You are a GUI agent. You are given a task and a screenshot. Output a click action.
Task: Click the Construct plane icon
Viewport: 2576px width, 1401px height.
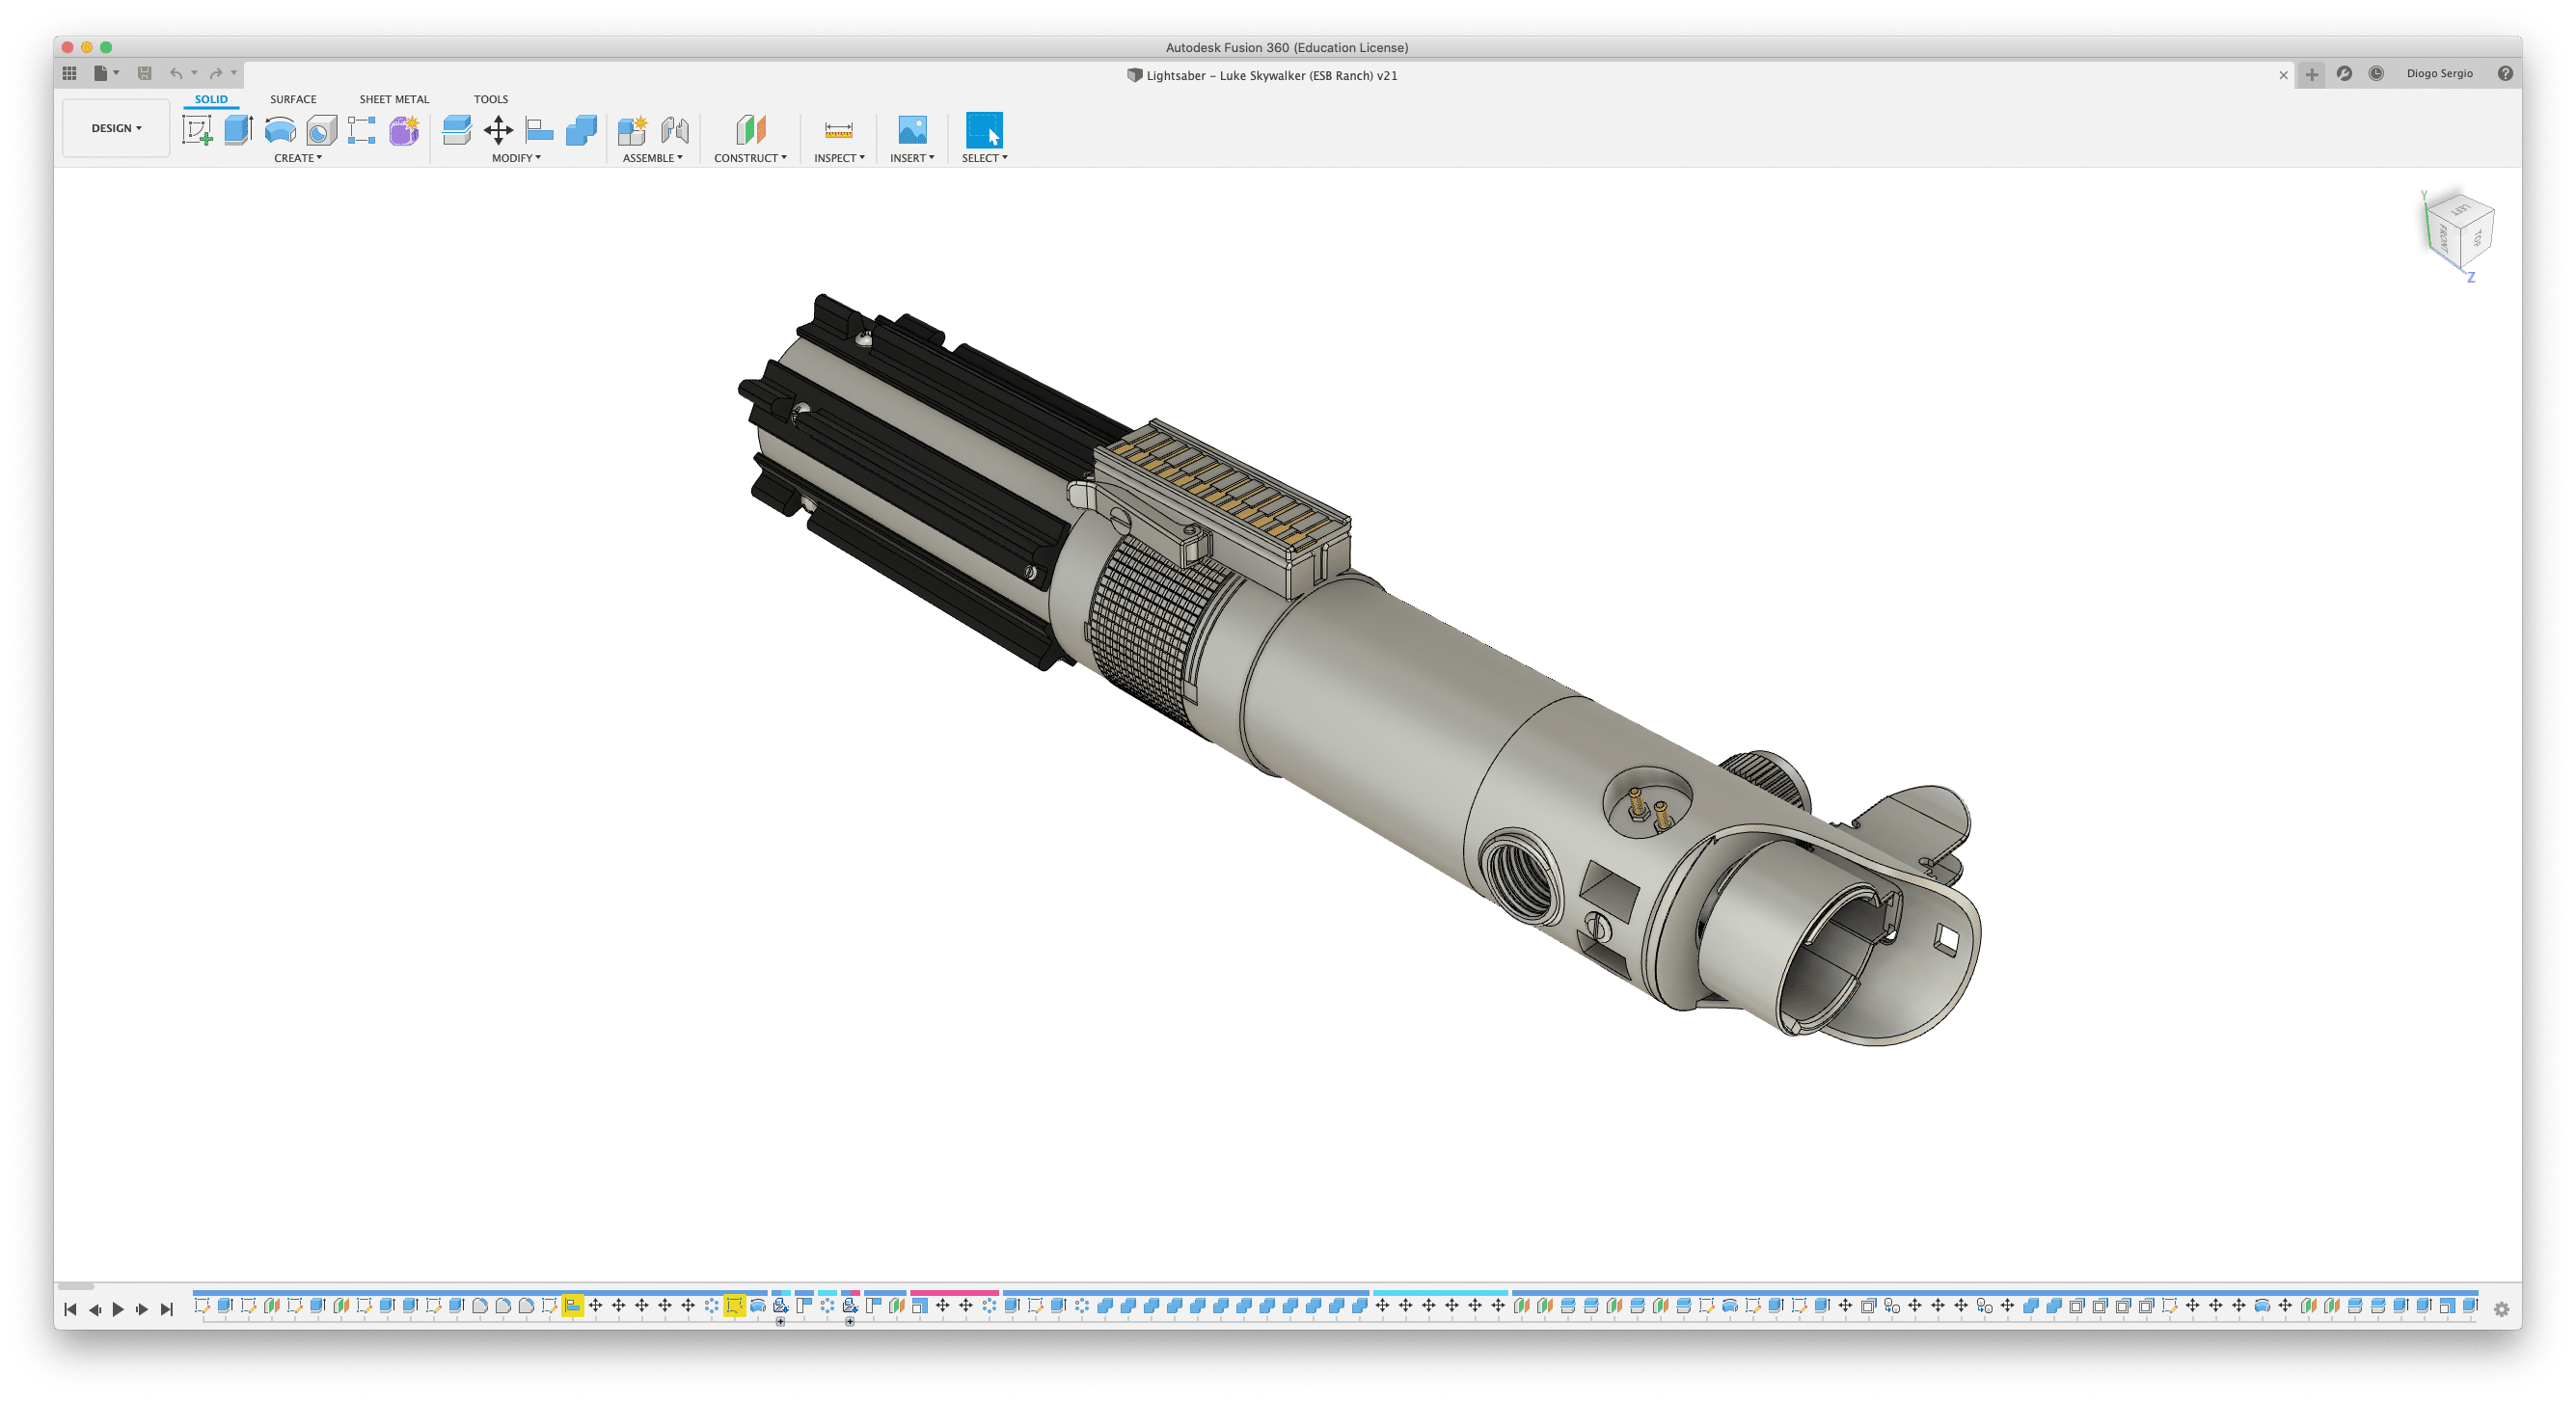pos(751,130)
